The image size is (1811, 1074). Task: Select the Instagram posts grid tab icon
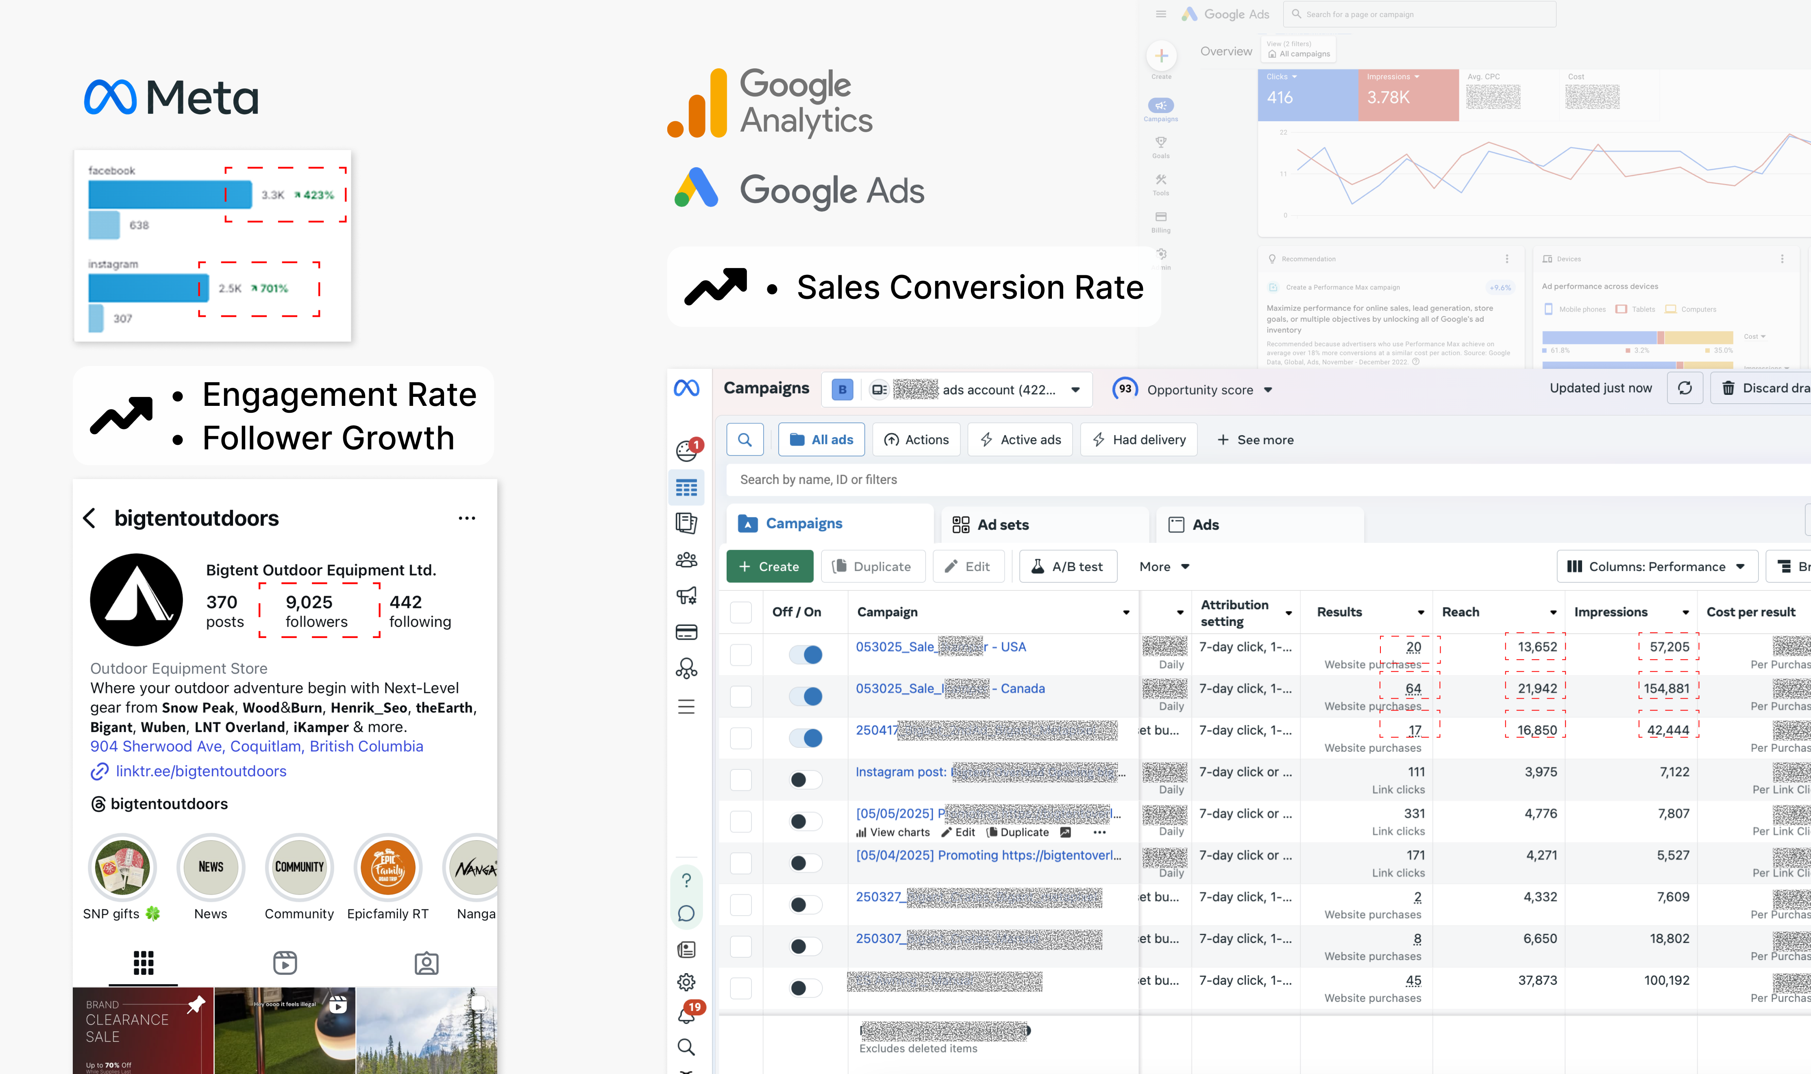[143, 963]
